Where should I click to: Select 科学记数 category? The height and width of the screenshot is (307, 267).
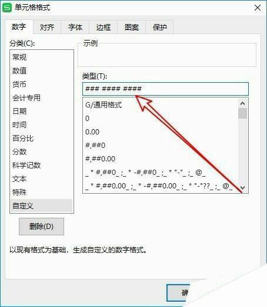coord(42,166)
